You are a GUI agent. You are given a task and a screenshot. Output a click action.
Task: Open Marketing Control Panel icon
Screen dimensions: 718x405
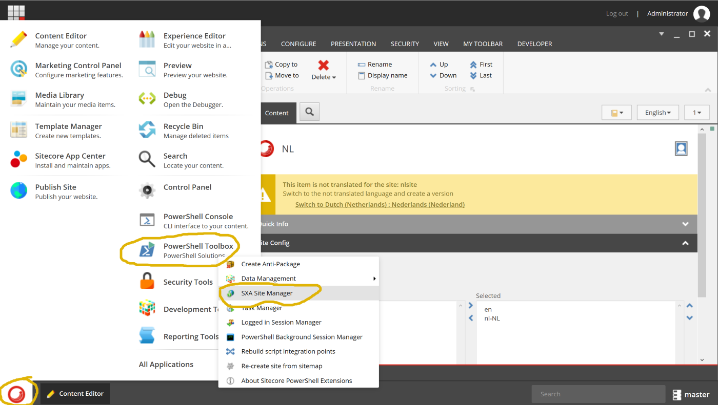19,69
